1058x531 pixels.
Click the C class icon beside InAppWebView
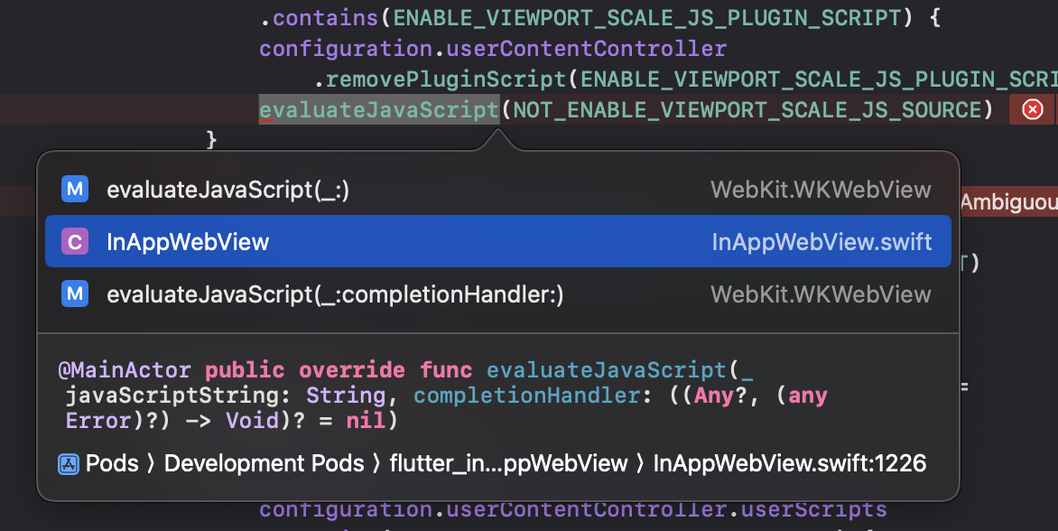coord(75,240)
